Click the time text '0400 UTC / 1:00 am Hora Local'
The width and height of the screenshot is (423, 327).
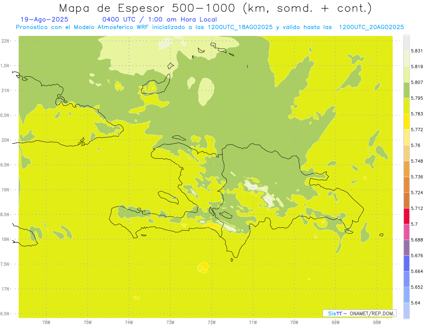click(x=159, y=19)
